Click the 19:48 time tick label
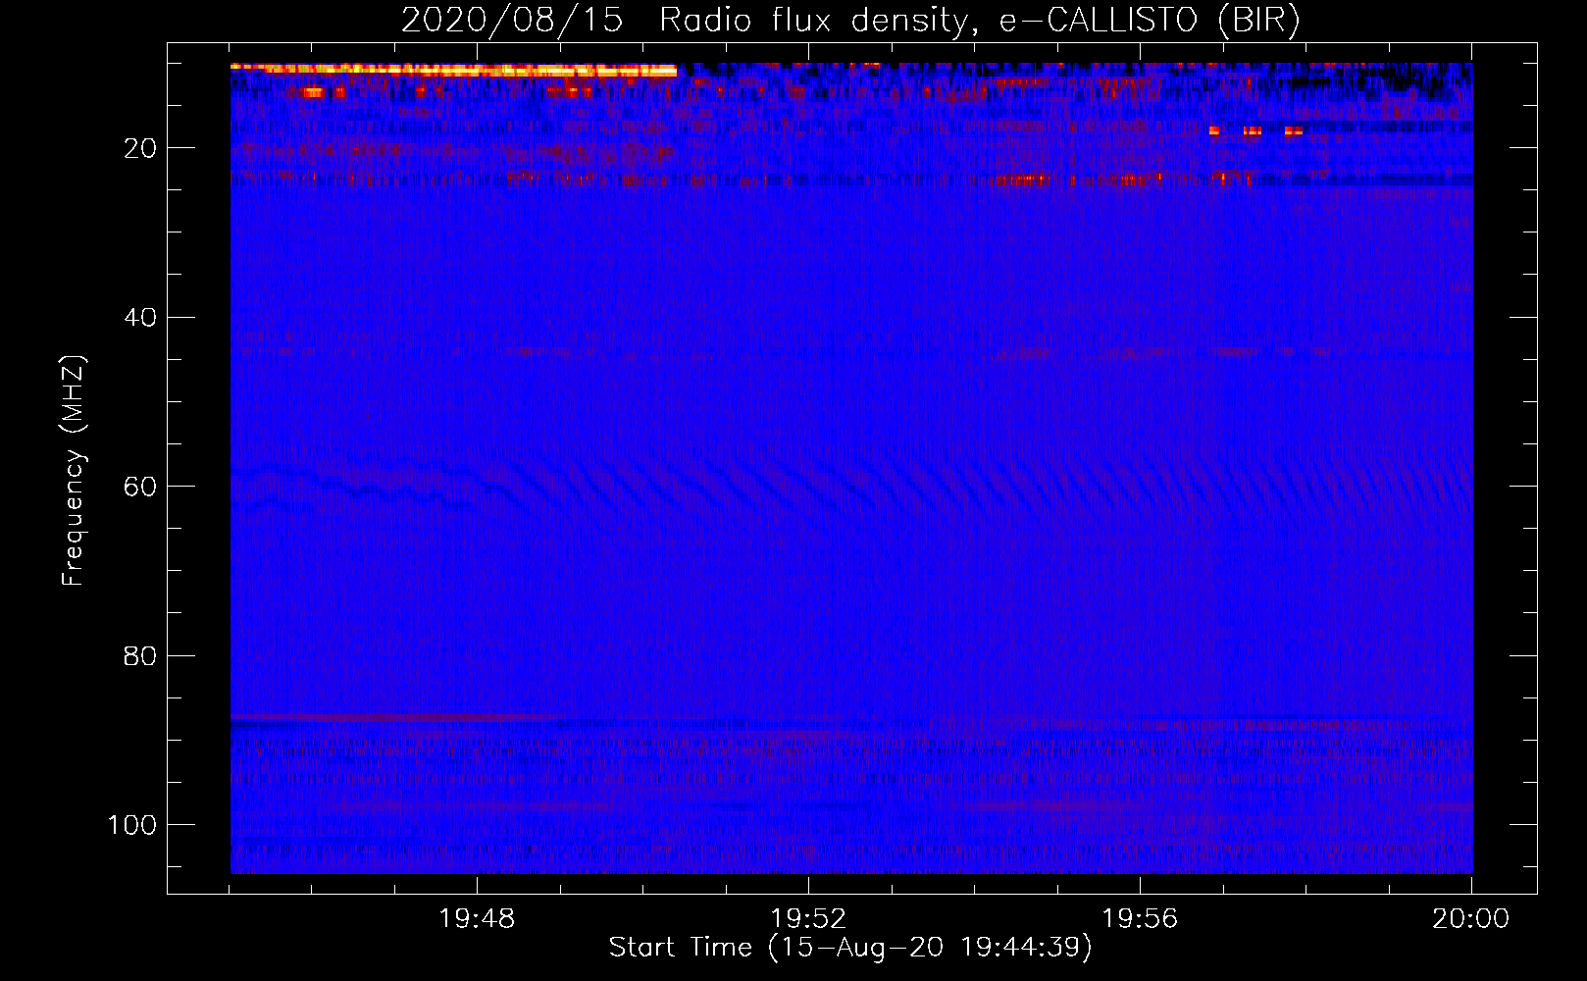 click(477, 919)
